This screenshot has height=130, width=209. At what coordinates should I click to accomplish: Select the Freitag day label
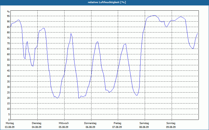(x=117, y=123)
